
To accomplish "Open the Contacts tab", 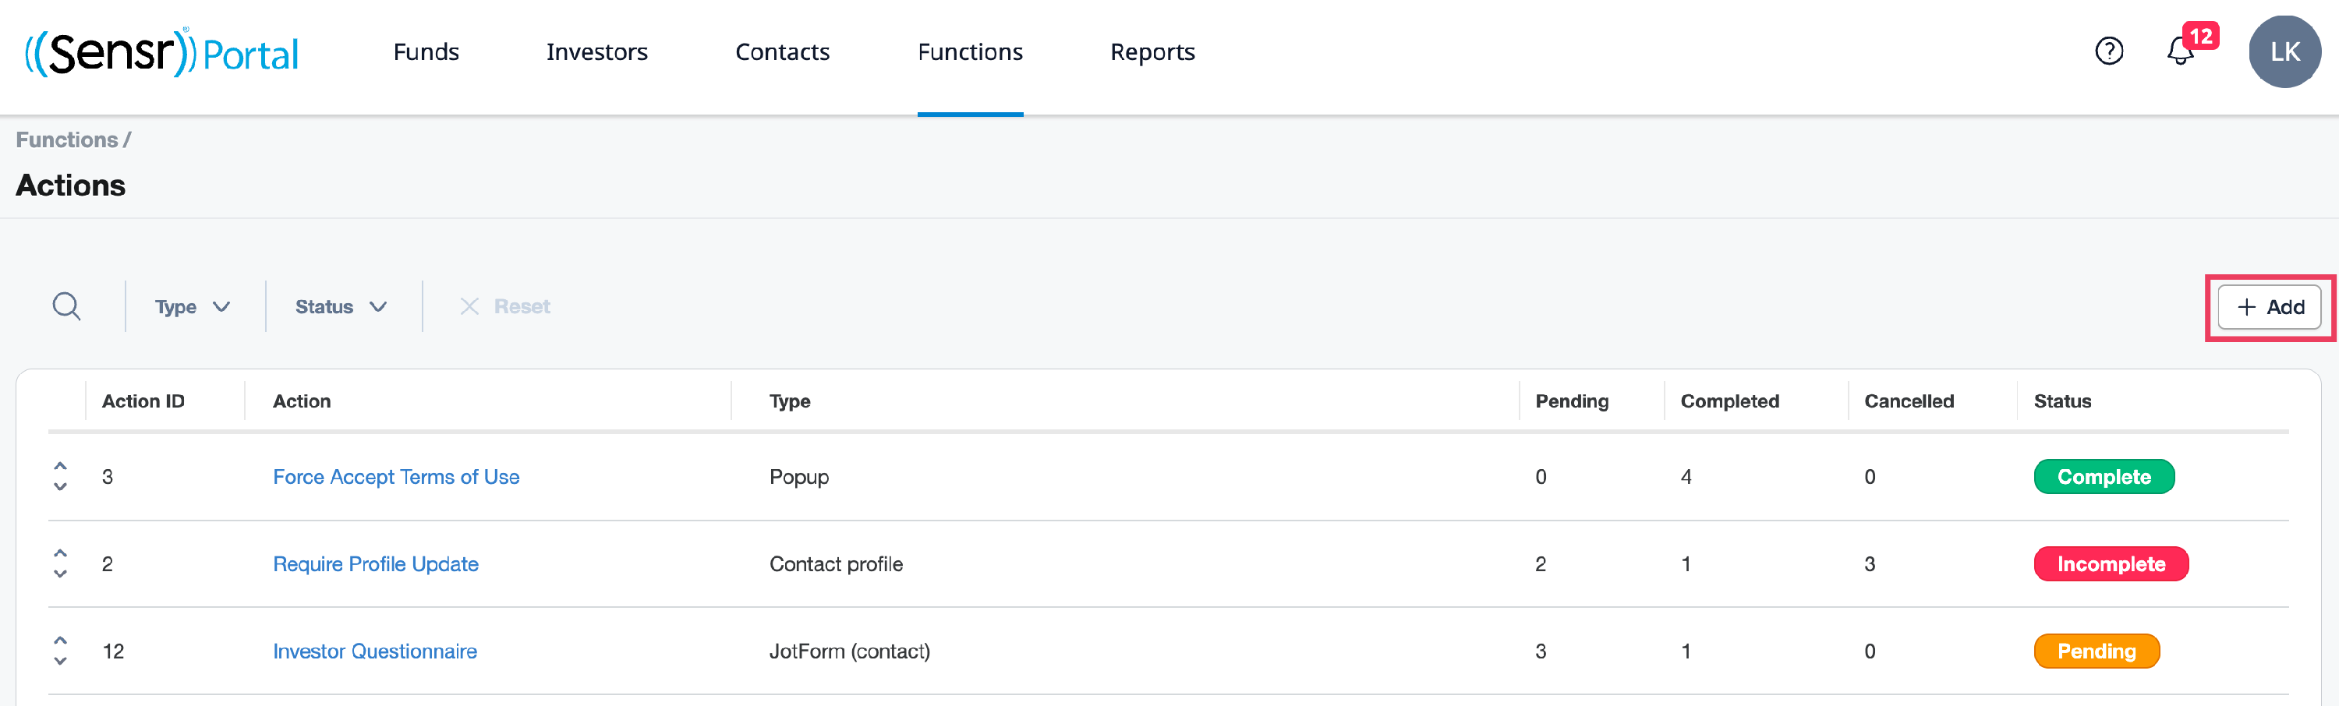I will [782, 53].
